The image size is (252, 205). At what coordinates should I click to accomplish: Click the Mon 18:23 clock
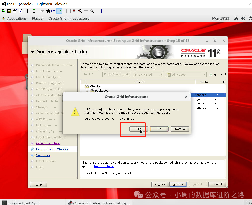click(x=221, y=19)
